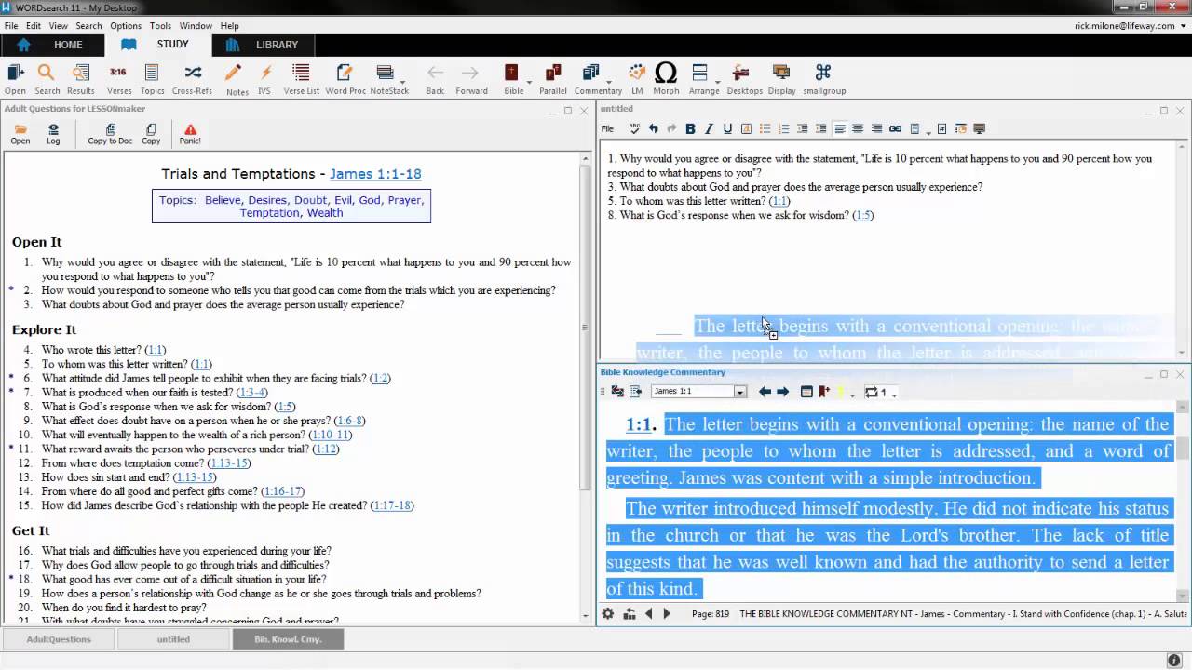Open the sync link dropdown in commentary
Screen dimensions: 1192x670
tap(893, 394)
